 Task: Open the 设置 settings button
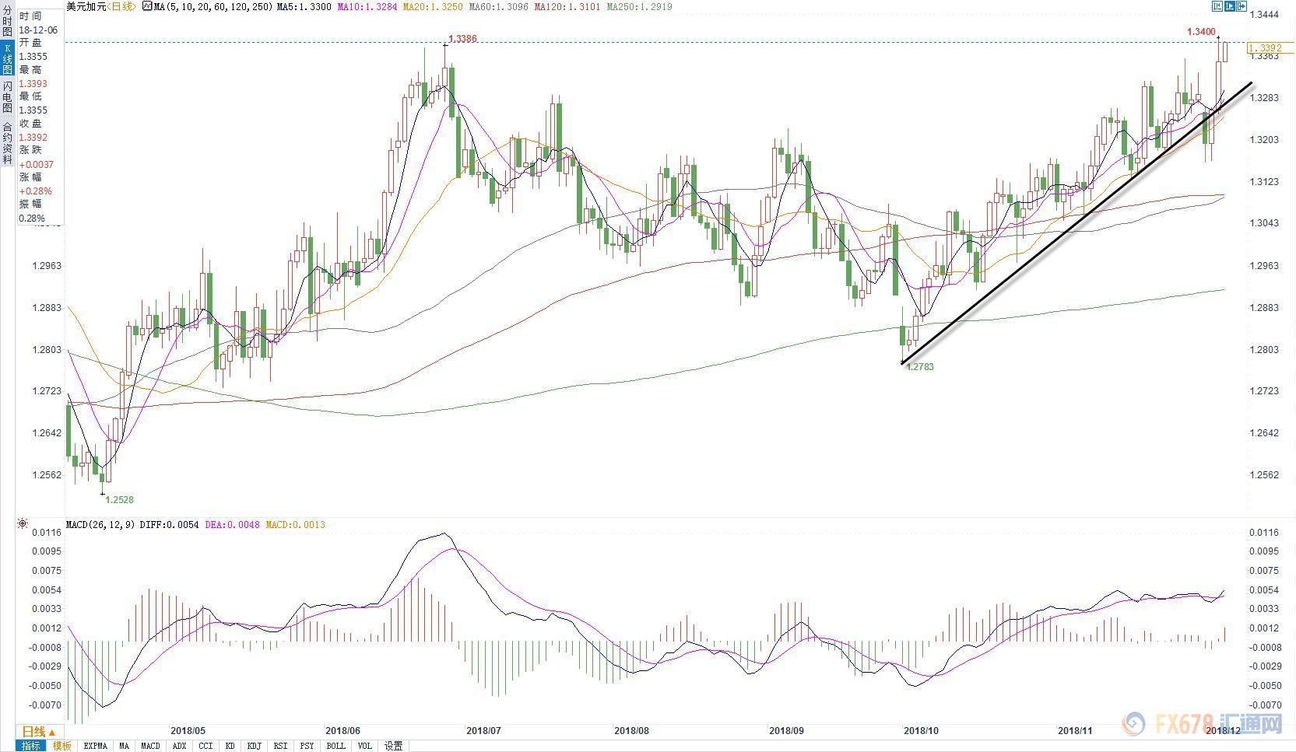394,746
